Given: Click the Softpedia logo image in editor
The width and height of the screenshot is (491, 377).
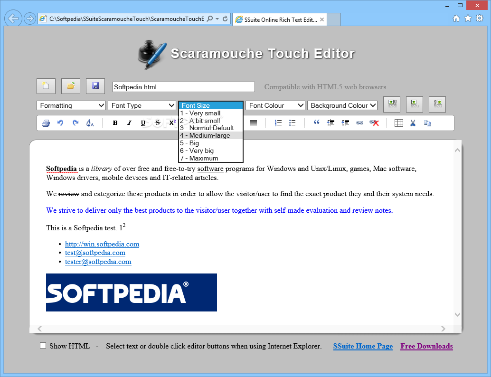Looking at the screenshot, I should tap(132, 292).
